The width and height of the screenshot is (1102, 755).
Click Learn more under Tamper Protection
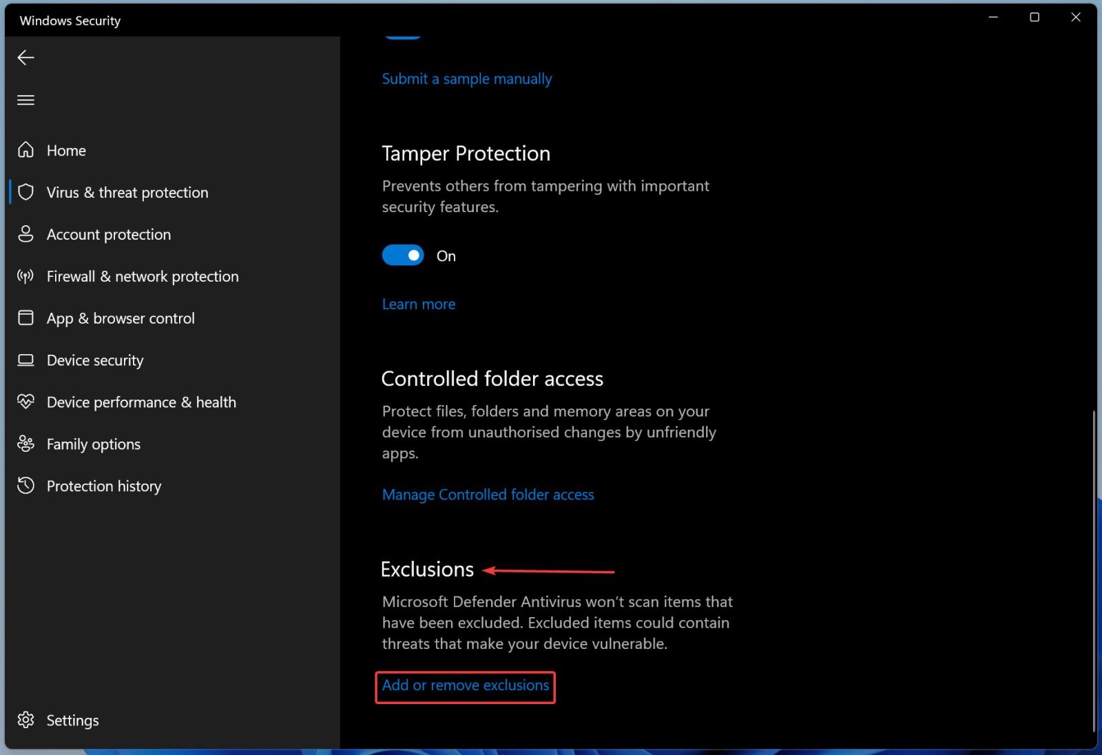[x=418, y=303]
